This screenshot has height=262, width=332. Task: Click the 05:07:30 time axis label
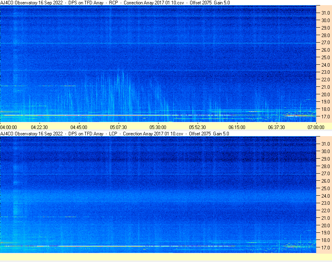(x=118, y=127)
